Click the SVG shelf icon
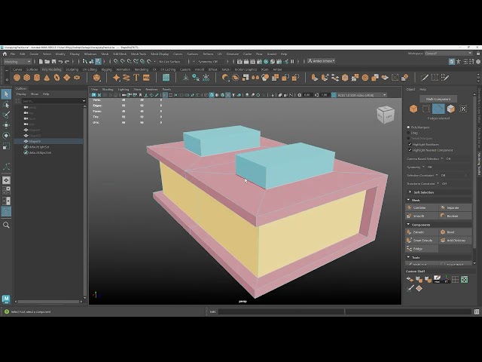 146,78
